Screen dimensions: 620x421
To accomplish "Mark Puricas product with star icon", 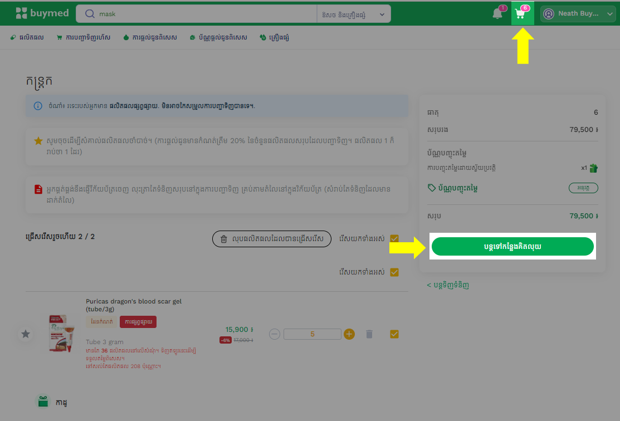I will click(26, 334).
